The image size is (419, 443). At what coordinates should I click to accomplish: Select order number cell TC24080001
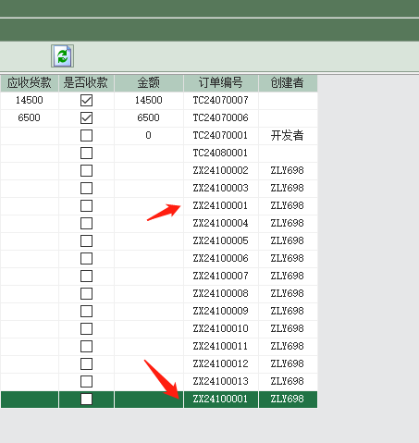(221, 153)
